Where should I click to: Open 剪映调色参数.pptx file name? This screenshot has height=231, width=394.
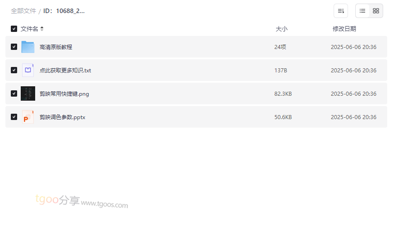[x=62, y=117]
